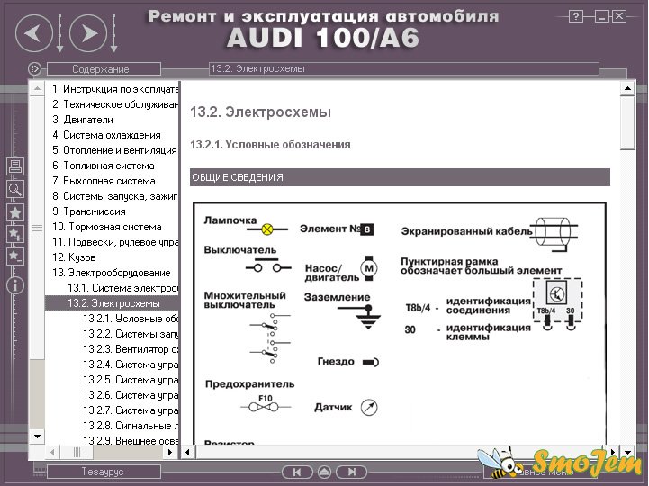Screen dimensions: 649x486
Task: Click the 'Датчик' gauge symbol
Action: click(369, 408)
